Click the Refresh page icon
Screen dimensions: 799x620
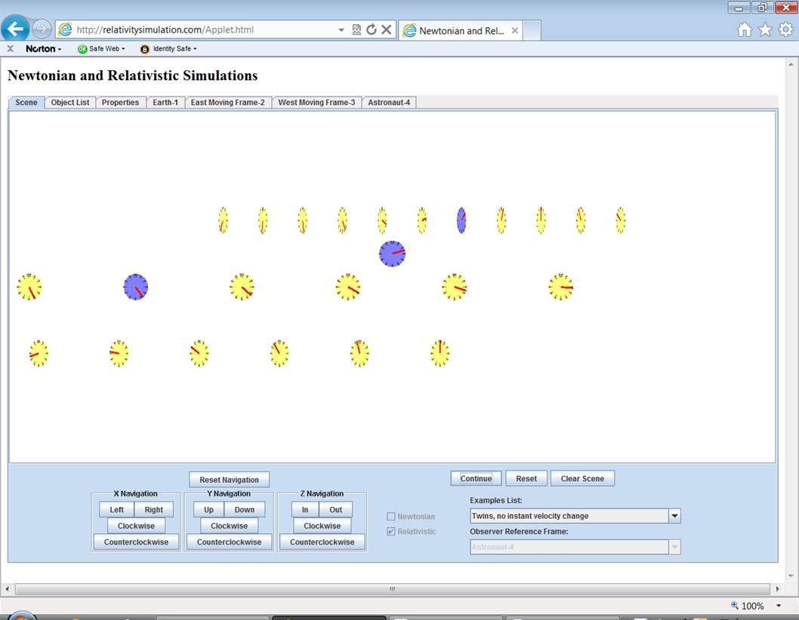[371, 29]
